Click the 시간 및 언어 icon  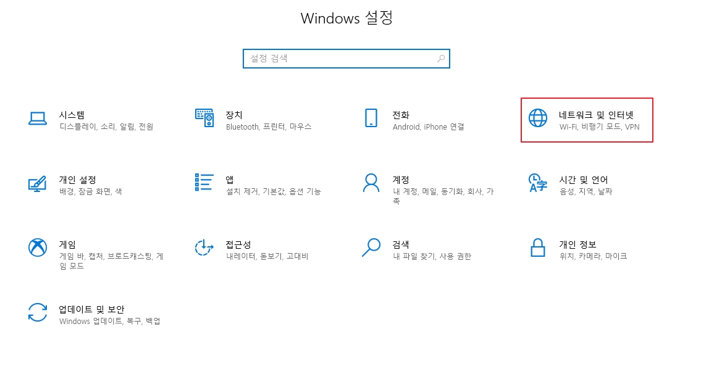tap(538, 183)
